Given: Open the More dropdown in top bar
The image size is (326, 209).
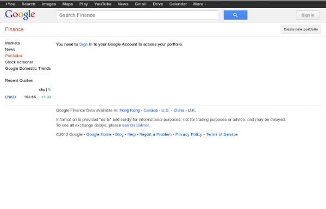Looking at the screenshot, I should tap(199, 4).
